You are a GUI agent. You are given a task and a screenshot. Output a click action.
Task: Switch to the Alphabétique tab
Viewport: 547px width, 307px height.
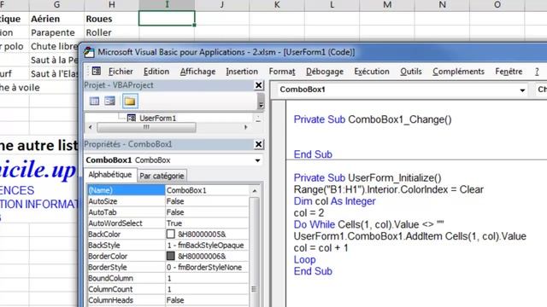tap(110, 175)
